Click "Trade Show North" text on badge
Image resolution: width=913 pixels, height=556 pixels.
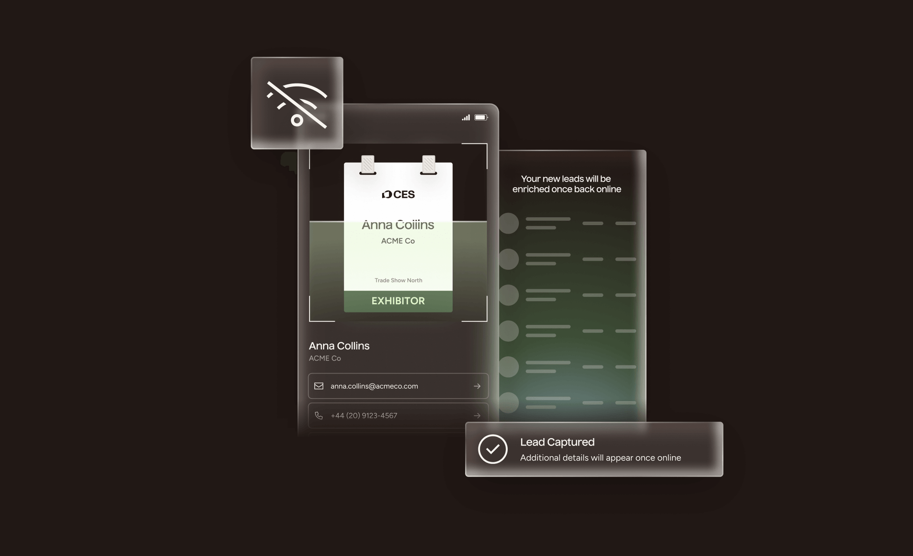click(x=398, y=281)
